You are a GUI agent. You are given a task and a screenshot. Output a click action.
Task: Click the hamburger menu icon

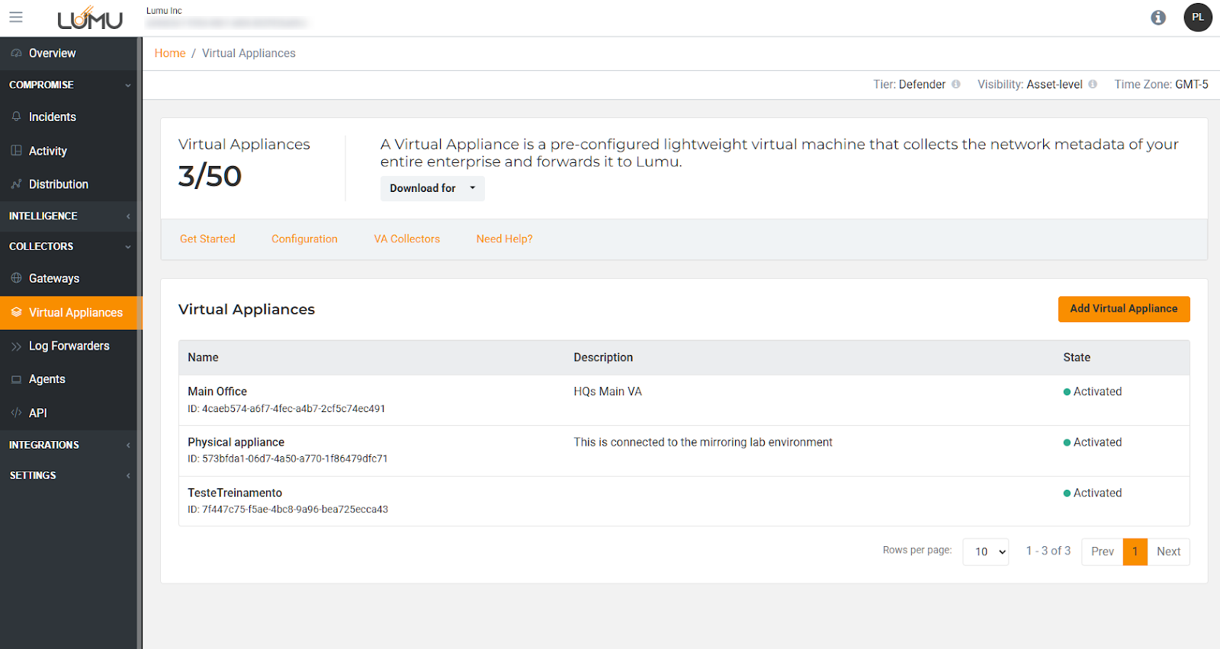(x=16, y=17)
